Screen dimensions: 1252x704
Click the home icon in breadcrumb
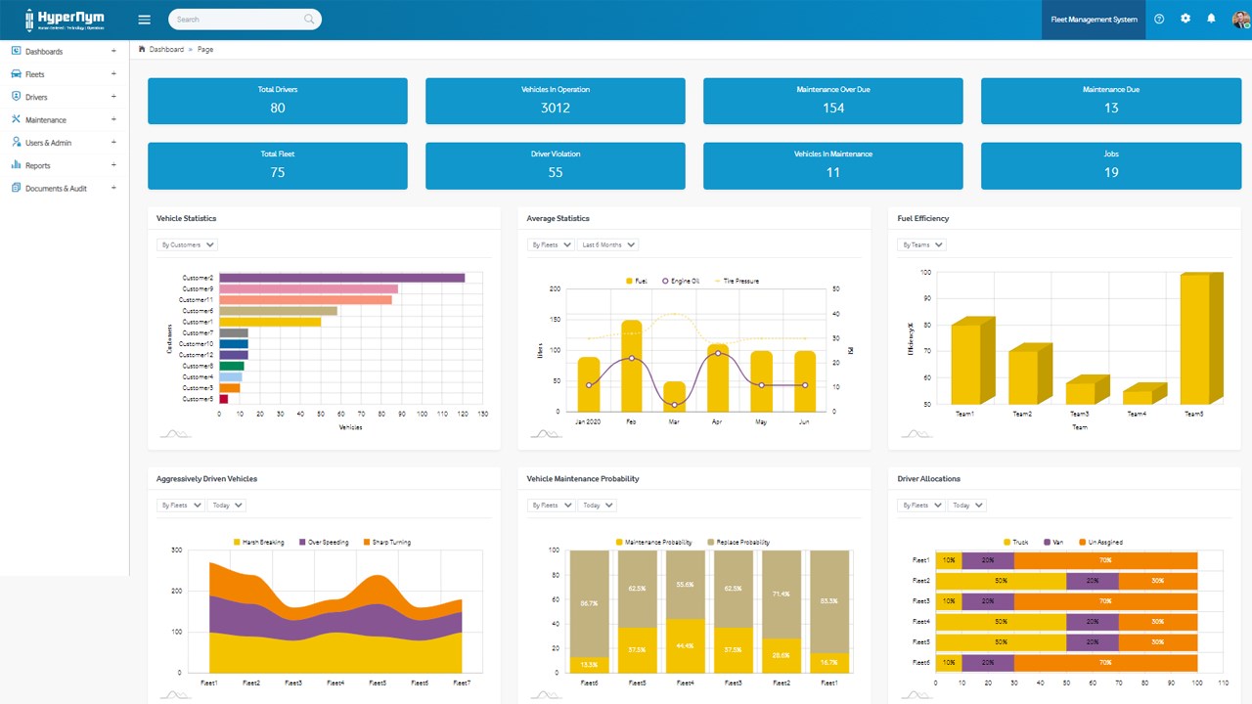click(143, 49)
